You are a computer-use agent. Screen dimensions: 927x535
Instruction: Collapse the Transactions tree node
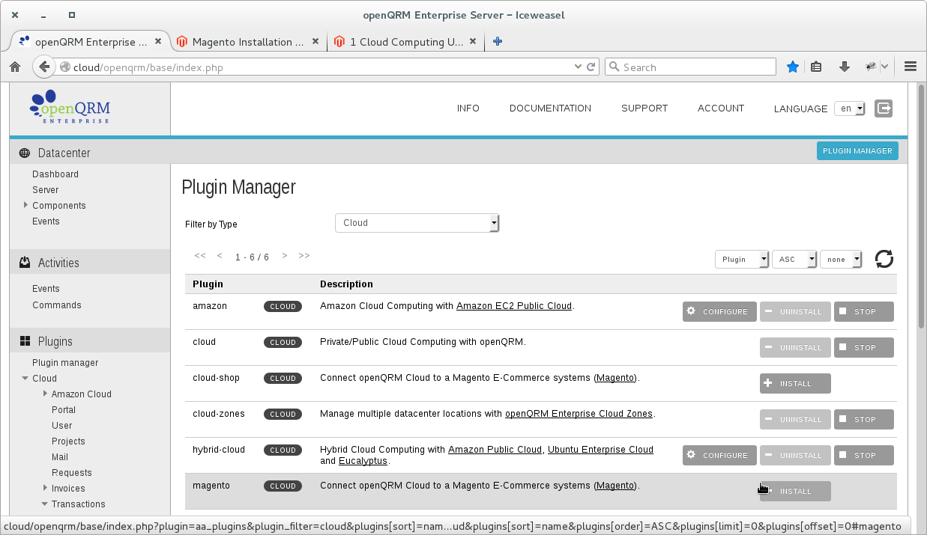click(x=45, y=504)
